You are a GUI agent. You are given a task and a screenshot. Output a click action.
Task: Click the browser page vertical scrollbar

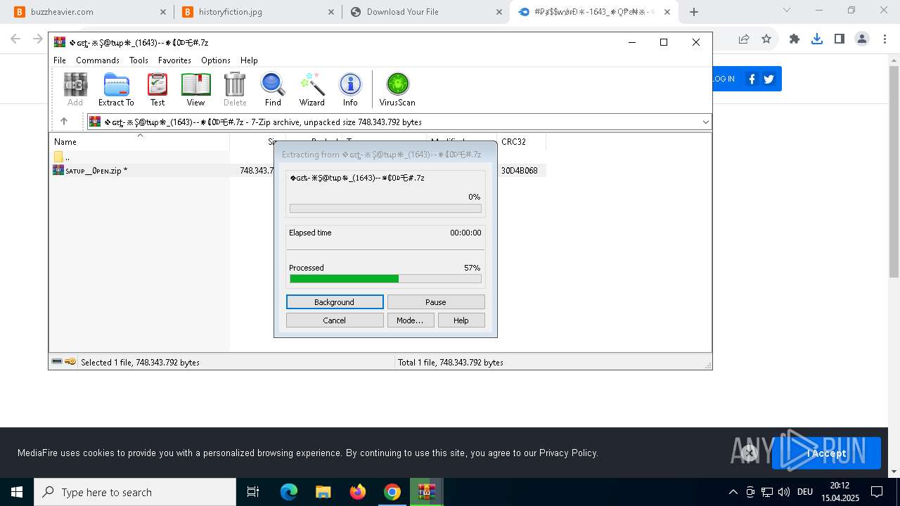pos(894,172)
